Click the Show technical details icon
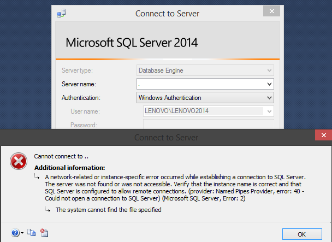The image size is (332, 242). point(44,233)
